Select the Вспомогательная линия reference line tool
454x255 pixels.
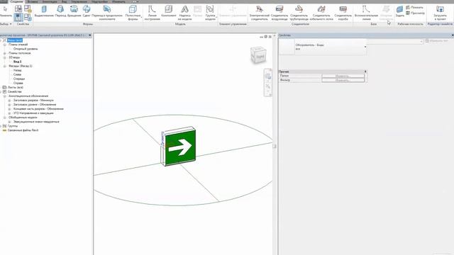click(x=366, y=13)
